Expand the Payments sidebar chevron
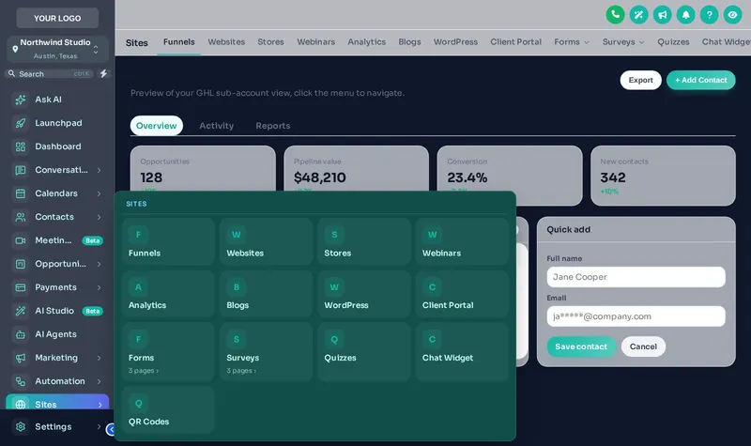 click(x=100, y=287)
